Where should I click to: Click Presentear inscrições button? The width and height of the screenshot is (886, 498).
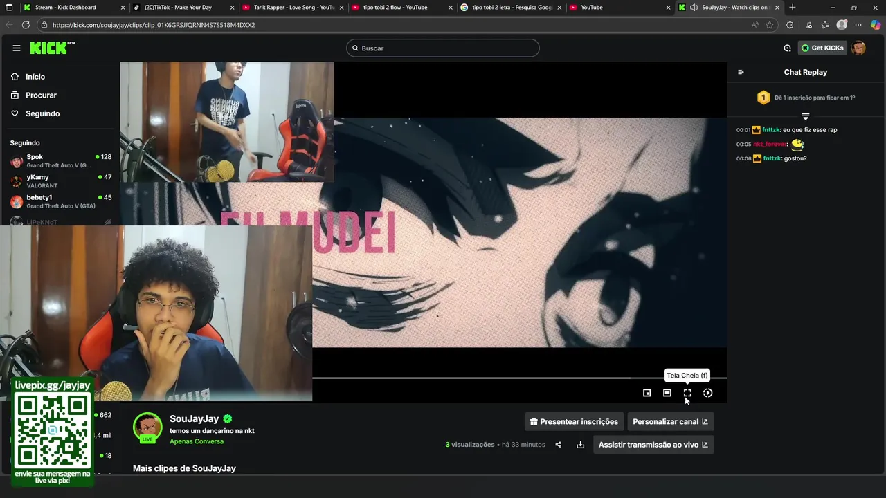coord(574,421)
